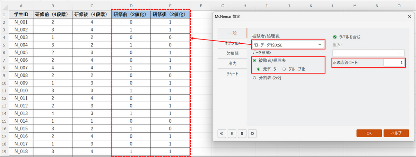
Task: Click the range selector icon in 被験者/処理表 field
Action: (x=319, y=44)
